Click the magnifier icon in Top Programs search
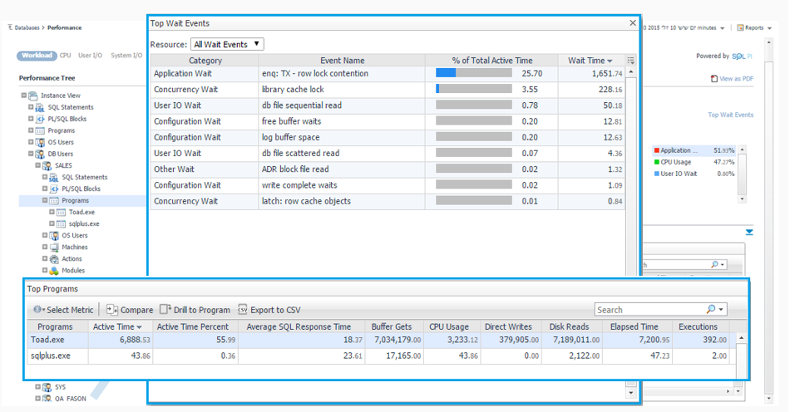Screen dimensions: 795x412 [712, 310]
